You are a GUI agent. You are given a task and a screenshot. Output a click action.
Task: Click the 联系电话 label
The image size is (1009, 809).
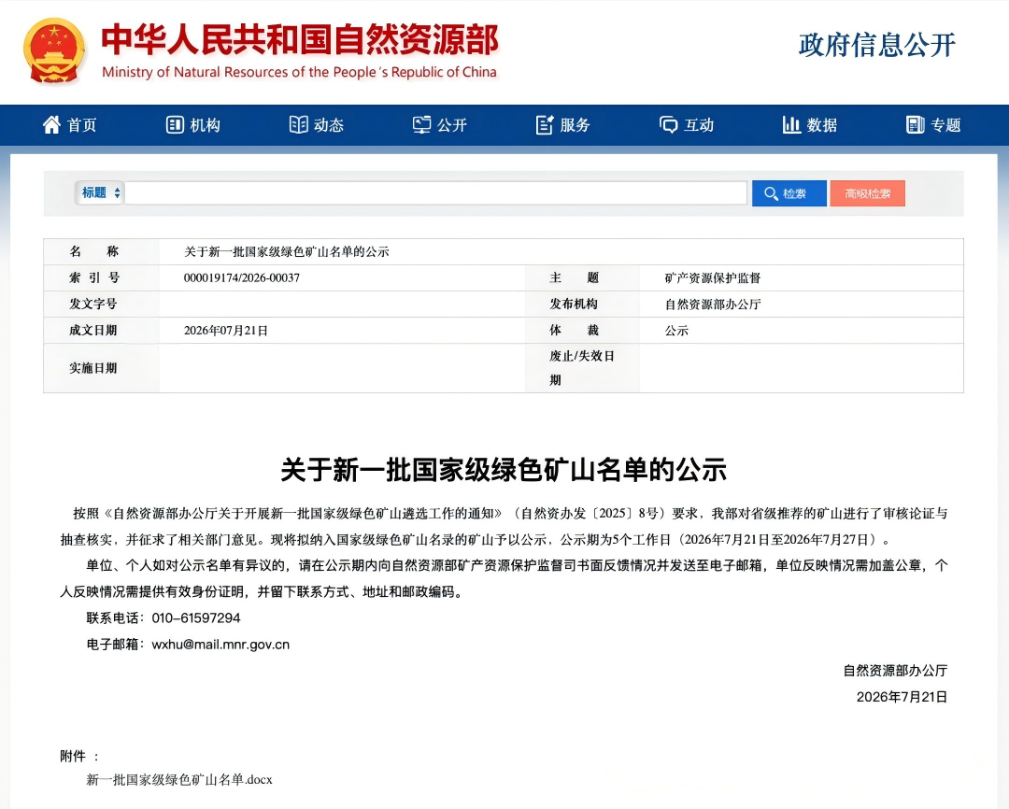click(113, 617)
